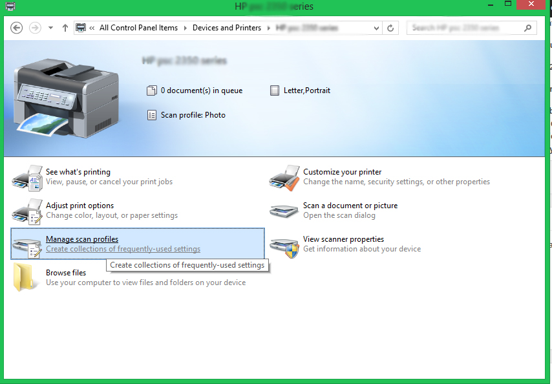This screenshot has width=552, height=384.
Task: Expand the breadcrumb chevron after Devices and Printers
Action: tap(268, 28)
